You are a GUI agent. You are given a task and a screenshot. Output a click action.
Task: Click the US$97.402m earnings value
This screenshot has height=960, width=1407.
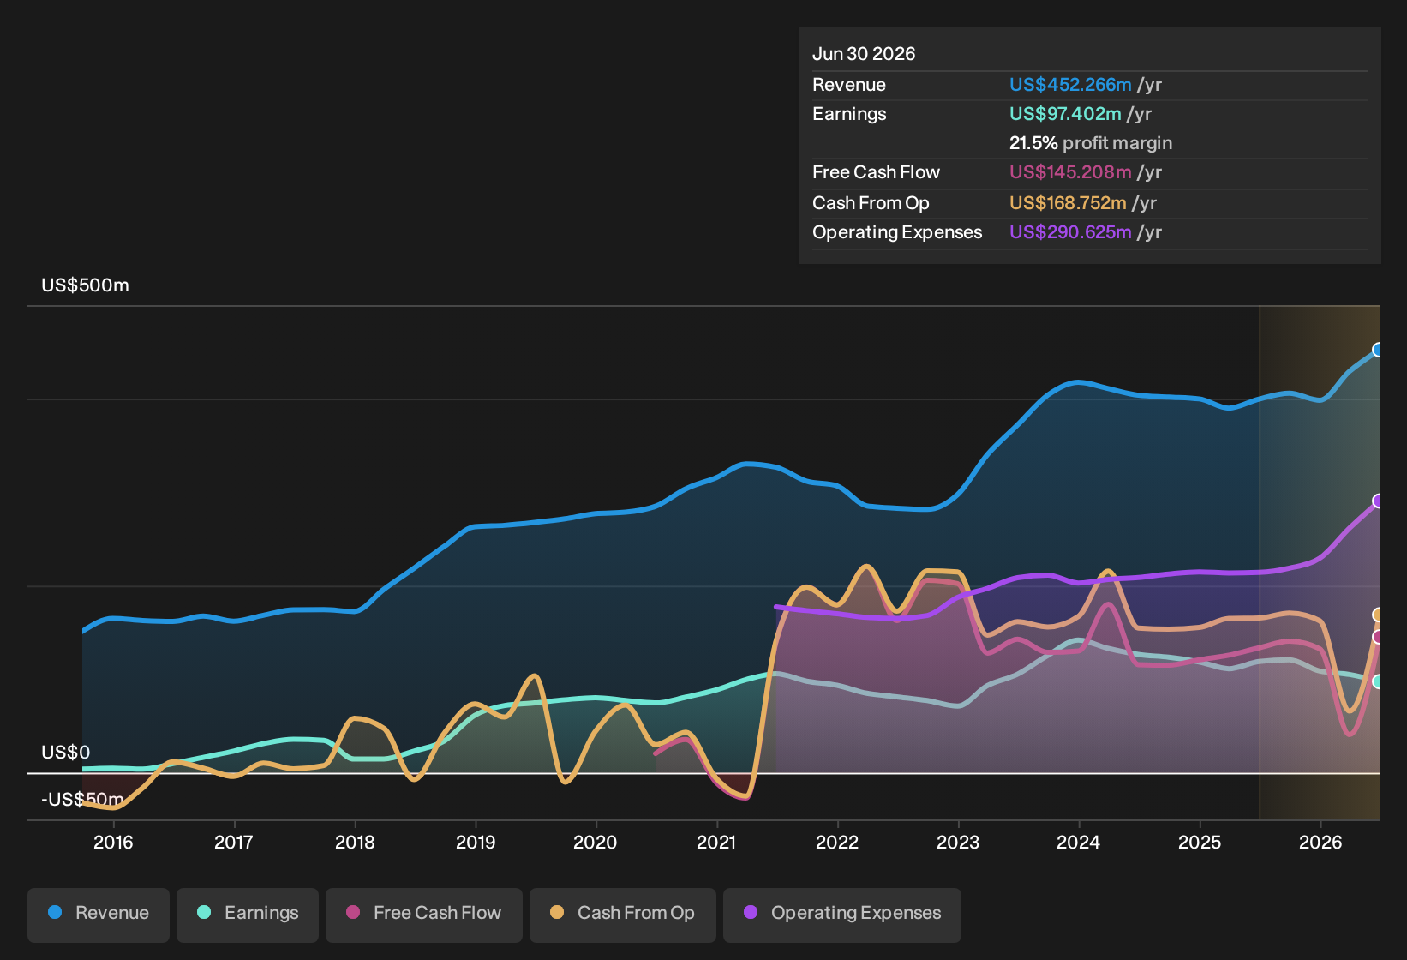click(x=1065, y=114)
